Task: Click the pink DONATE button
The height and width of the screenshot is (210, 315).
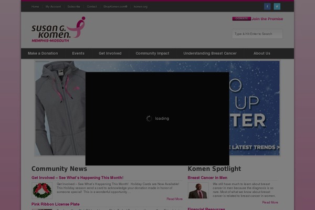Action: coord(241,18)
